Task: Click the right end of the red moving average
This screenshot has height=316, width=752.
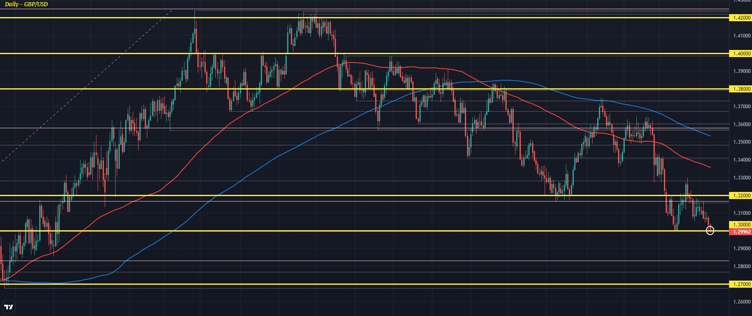Action: (709, 167)
